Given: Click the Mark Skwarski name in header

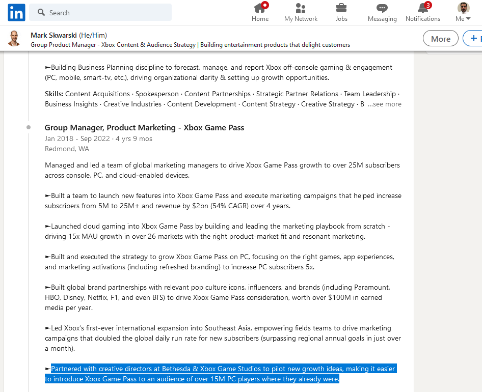Looking at the screenshot, I should point(53,35).
